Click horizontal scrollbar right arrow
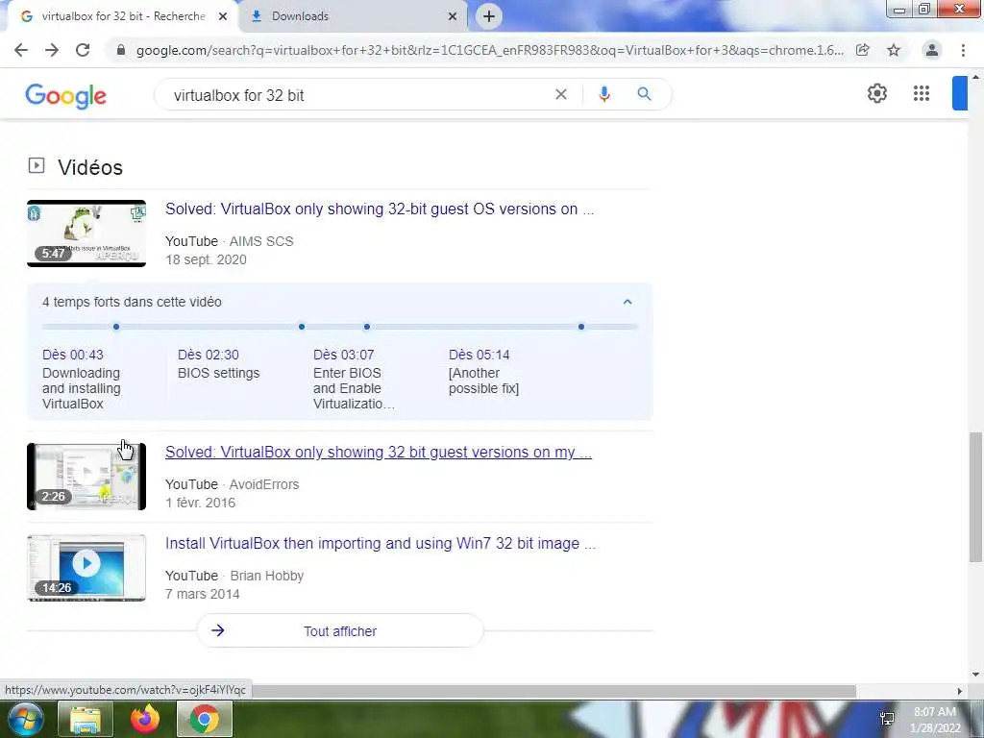 coord(960,691)
